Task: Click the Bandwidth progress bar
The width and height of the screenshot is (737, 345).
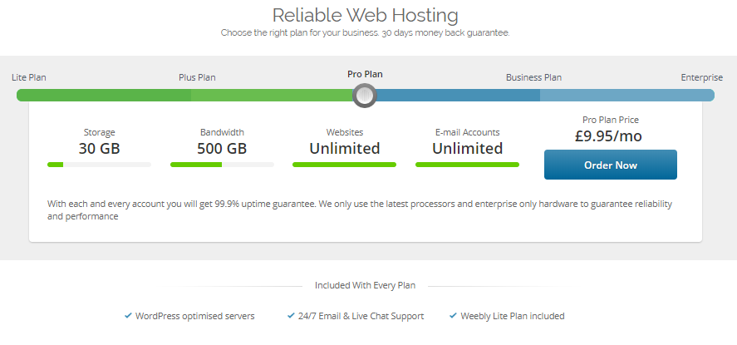Action: point(222,165)
